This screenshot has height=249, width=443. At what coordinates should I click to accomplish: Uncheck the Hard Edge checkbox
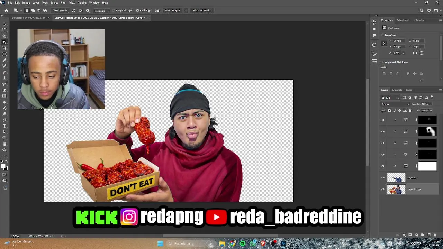(x=138, y=10)
